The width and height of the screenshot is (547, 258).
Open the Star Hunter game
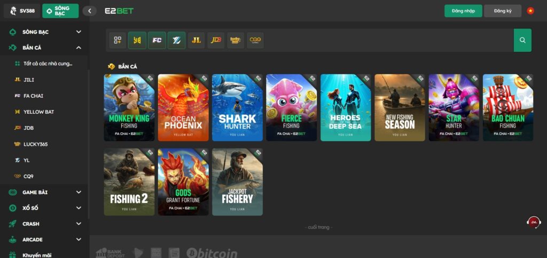[x=454, y=107]
